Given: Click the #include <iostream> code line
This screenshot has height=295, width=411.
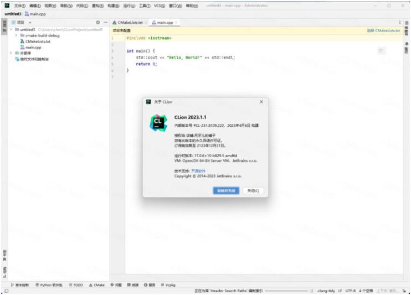Looking at the screenshot, I should click(148, 38).
